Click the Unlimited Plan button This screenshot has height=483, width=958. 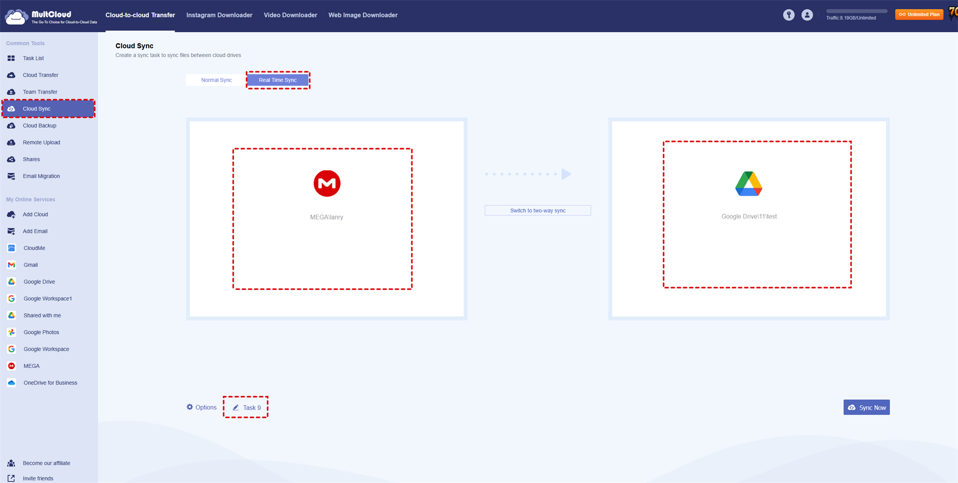919,15
